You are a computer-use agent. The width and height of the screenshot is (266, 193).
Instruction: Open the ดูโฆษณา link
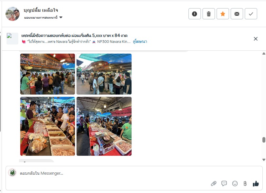(140, 42)
